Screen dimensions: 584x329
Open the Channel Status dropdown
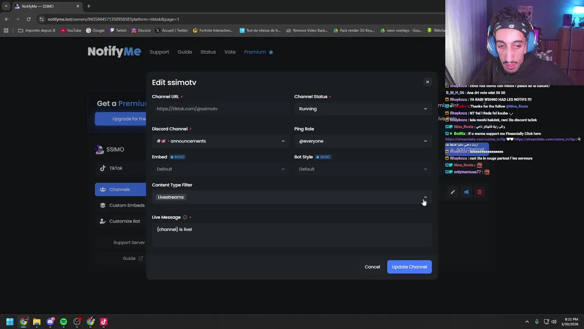click(x=363, y=109)
